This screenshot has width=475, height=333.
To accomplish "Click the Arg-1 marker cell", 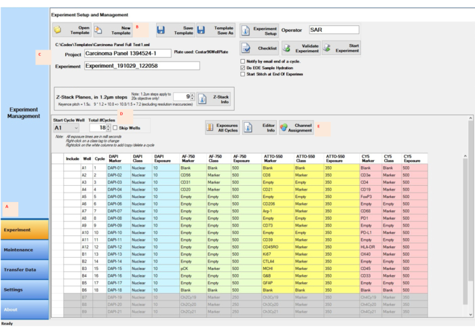I will click(x=278, y=211).
